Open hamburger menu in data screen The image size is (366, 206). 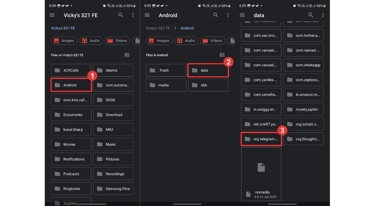[x=242, y=15]
